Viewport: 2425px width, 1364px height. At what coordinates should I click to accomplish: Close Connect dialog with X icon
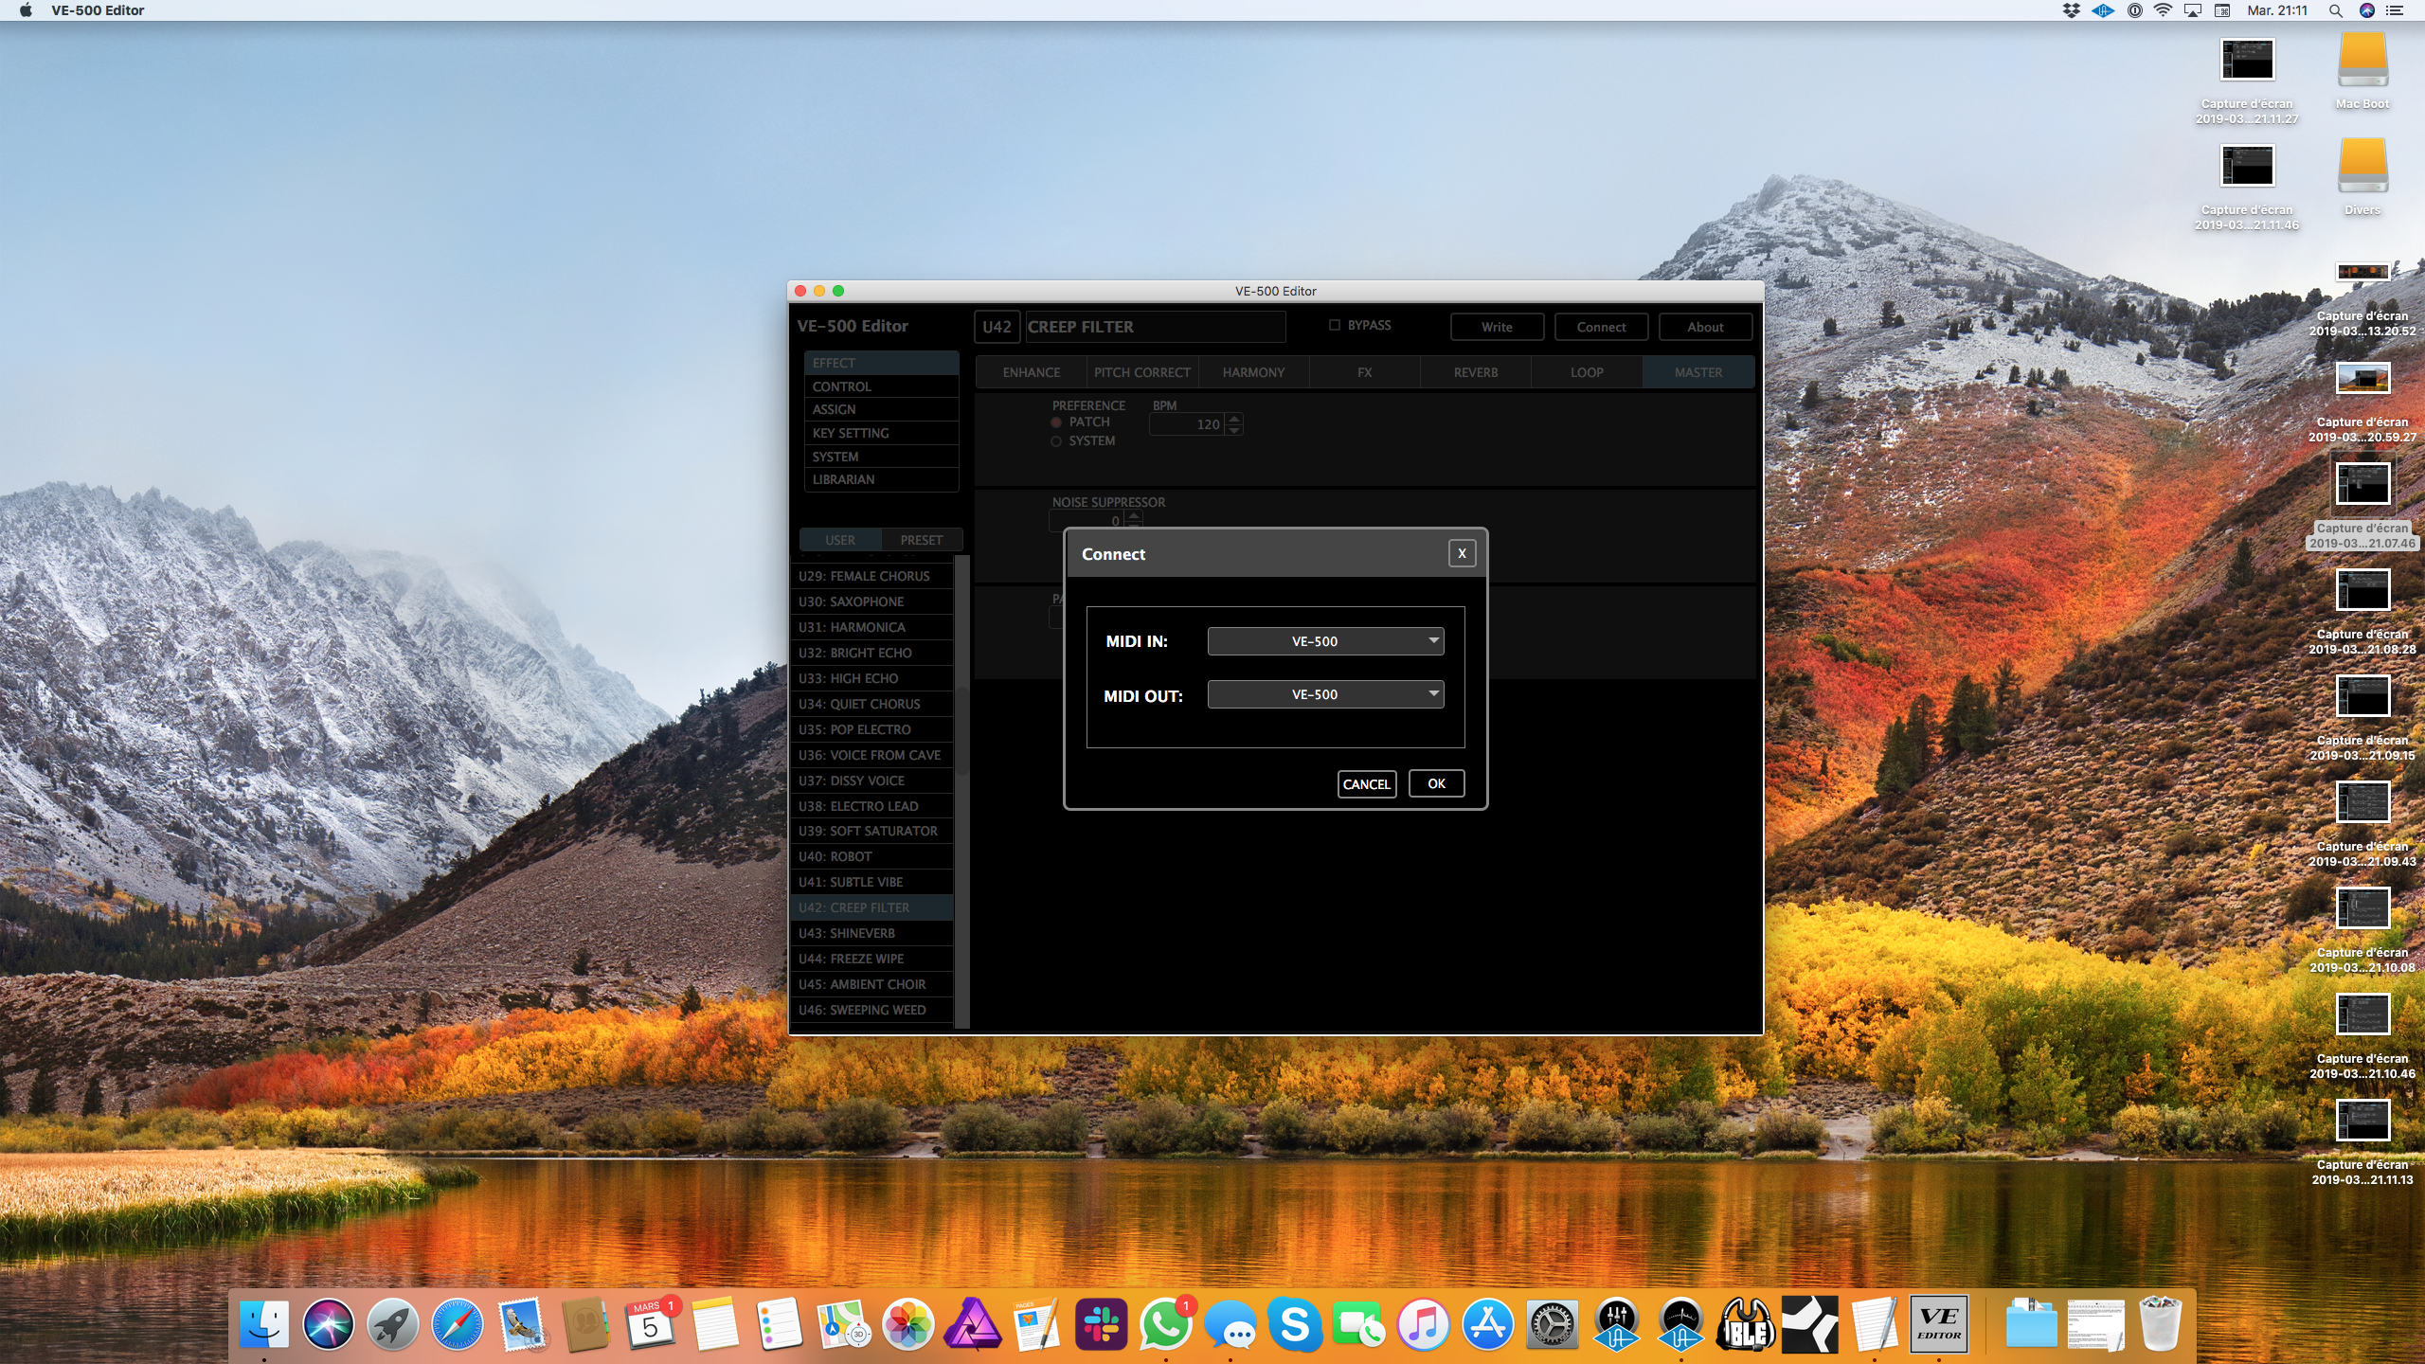click(x=1462, y=553)
